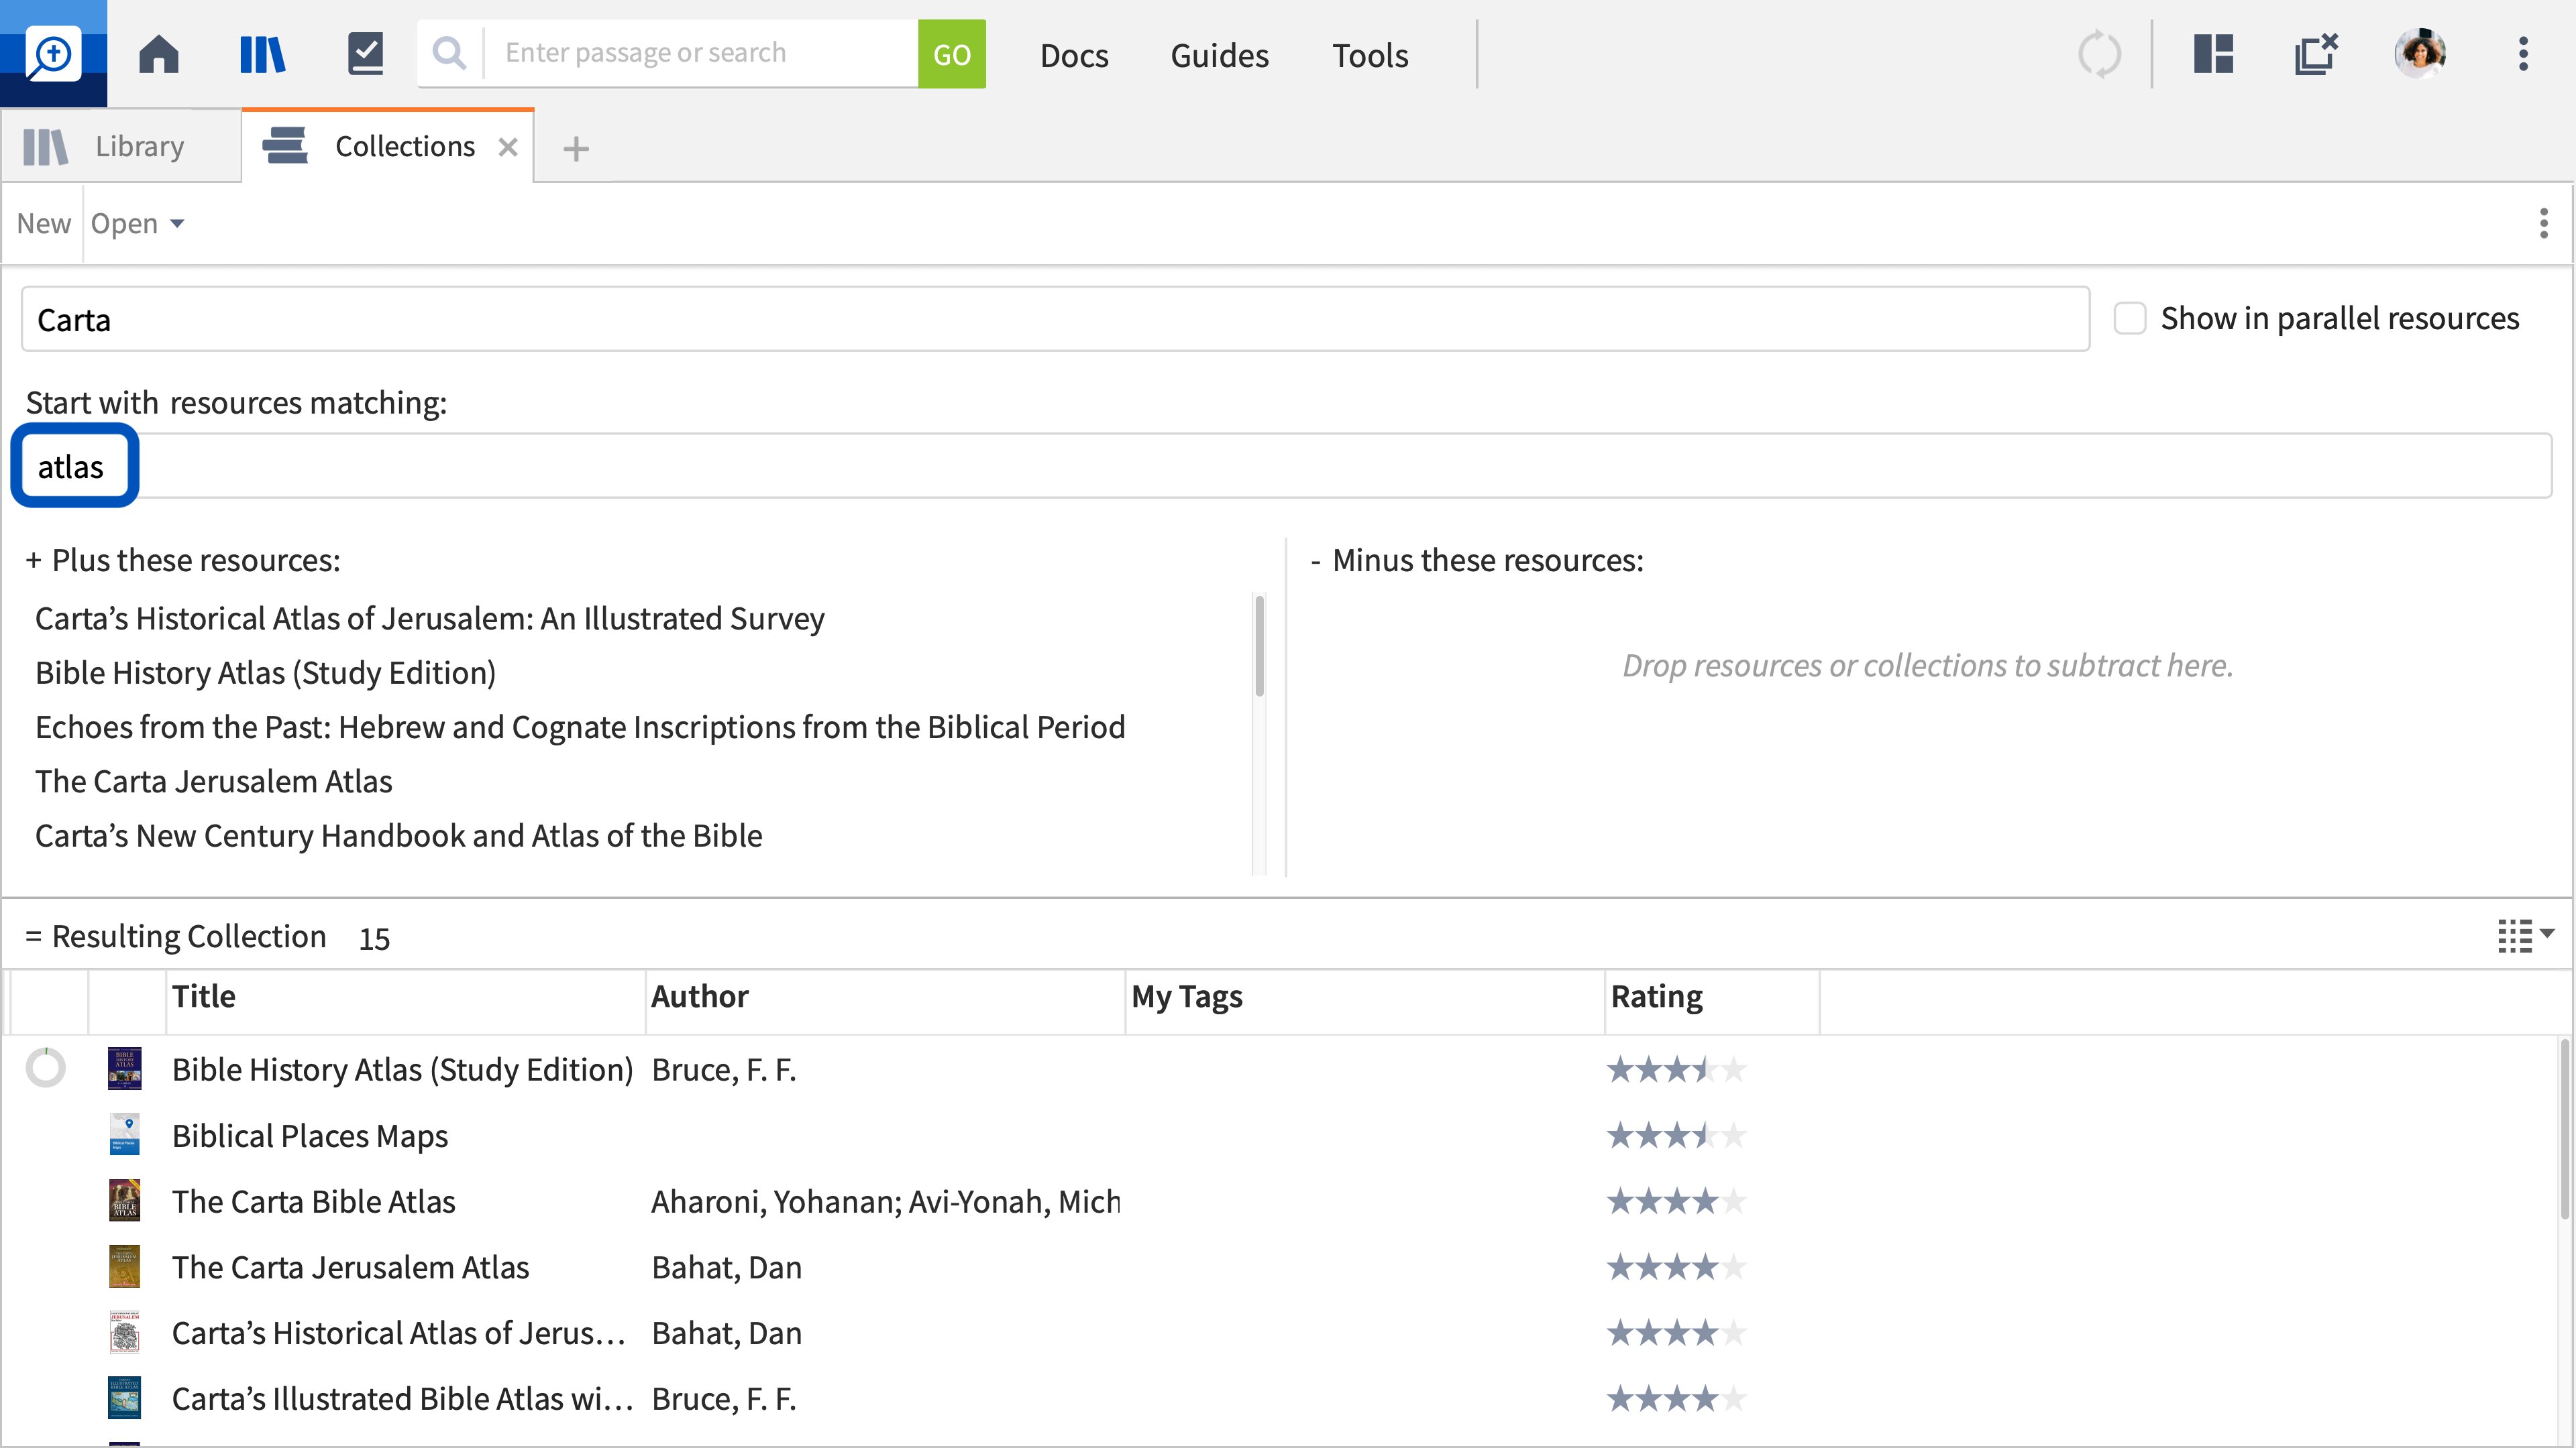Viewport: 2576px width, 1448px height.
Task: Click author Aharoni, Yohanan; Avi-Yonah cell
Action: click(x=886, y=1201)
